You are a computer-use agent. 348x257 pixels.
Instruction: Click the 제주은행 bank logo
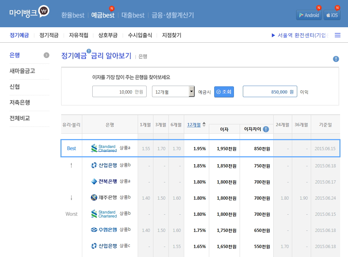click(104, 197)
